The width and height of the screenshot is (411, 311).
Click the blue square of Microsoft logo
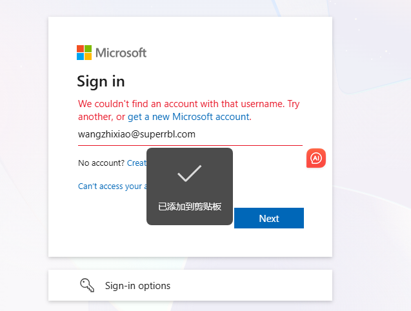[81, 57]
